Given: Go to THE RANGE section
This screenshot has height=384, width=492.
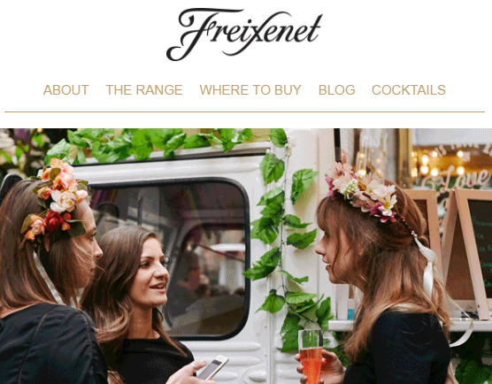Looking at the screenshot, I should point(144,90).
